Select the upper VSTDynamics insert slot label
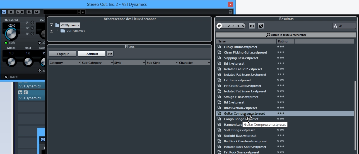The image size is (359, 154). 30,86
